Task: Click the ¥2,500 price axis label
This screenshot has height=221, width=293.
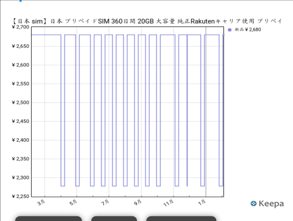Action: pos(20,103)
